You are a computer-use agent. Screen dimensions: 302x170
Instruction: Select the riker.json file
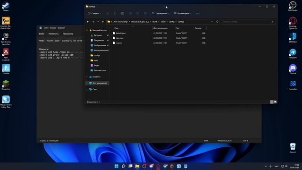coord(119,38)
